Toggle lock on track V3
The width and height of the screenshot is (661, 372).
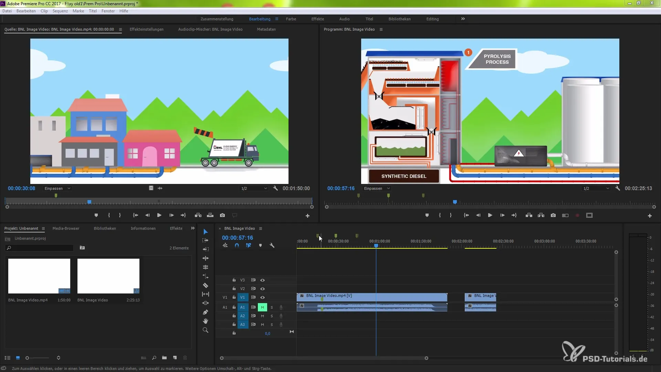(x=234, y=280)
